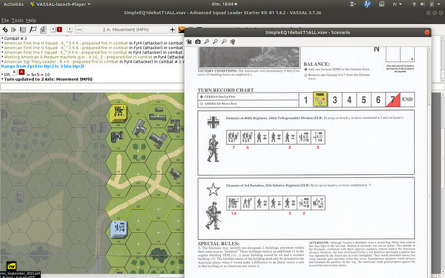Viewport: 445px width, 278px height.
Task: Advance the turn with plus button
Action: click(x=172, y=30)
